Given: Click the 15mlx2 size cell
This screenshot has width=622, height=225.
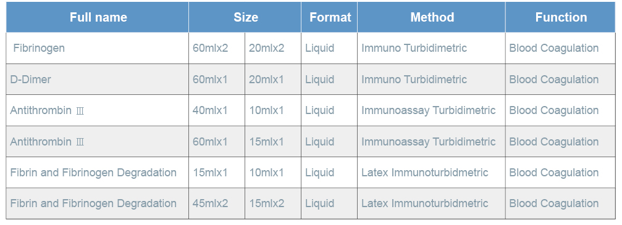Looking at the screenshot, I should tap(267, 203).
